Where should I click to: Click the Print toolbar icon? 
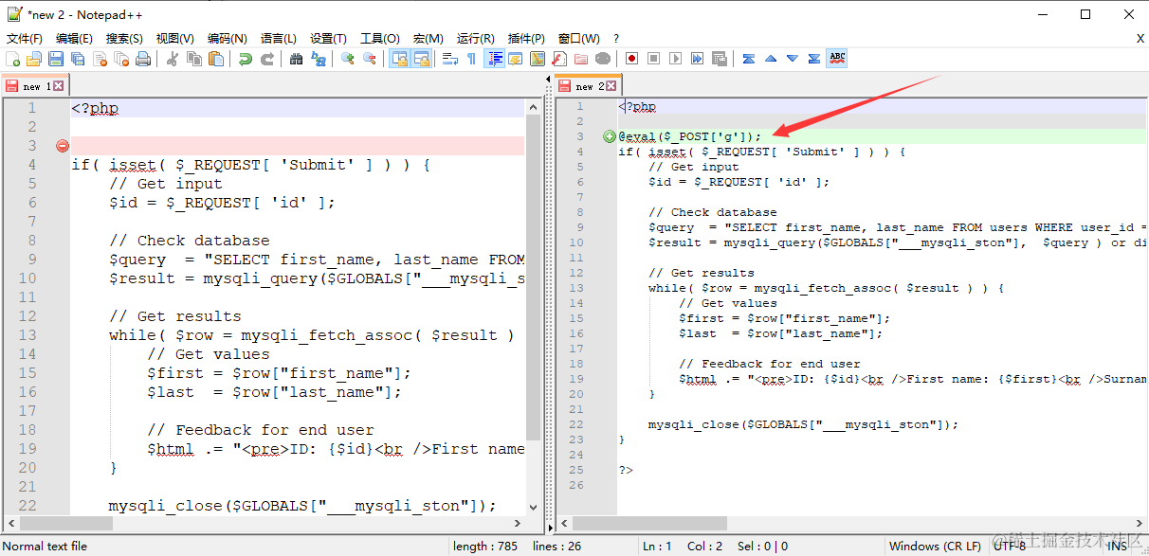[x=142, y=59]
